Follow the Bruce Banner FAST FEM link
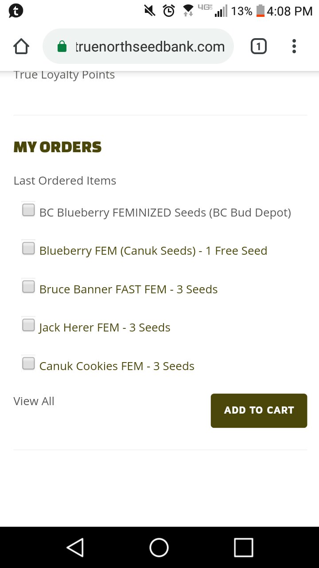 pos(128,289)
